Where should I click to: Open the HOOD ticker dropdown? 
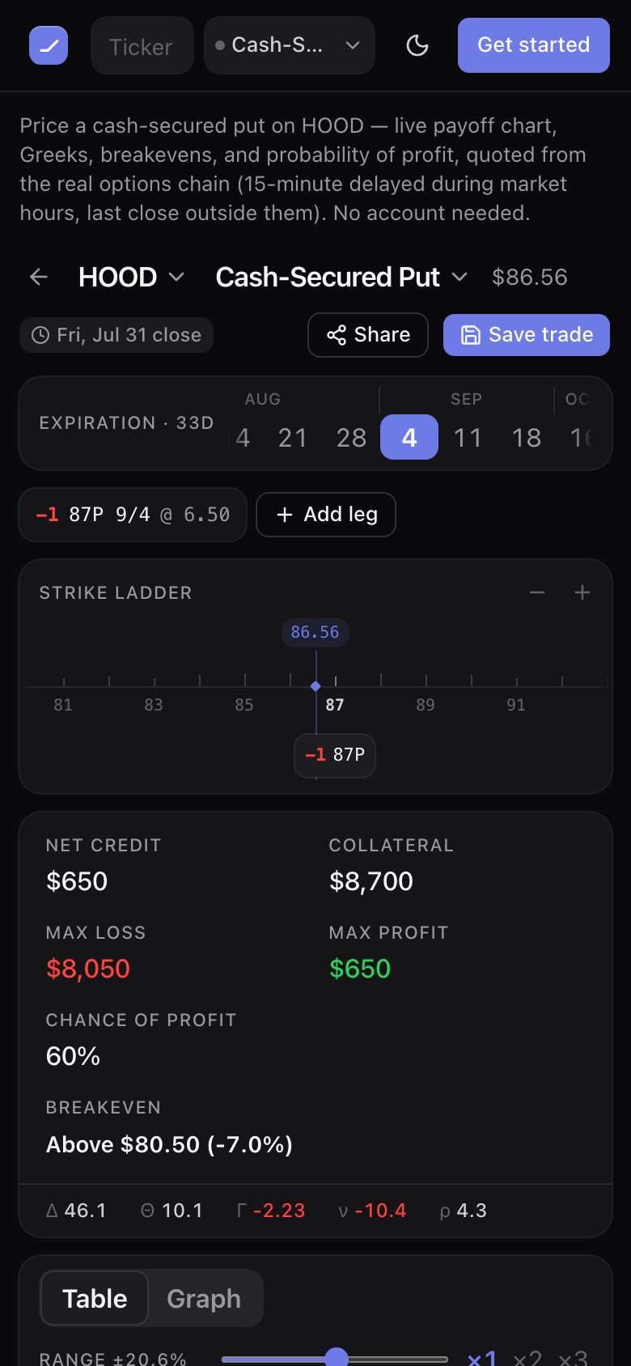pos(132,277)
